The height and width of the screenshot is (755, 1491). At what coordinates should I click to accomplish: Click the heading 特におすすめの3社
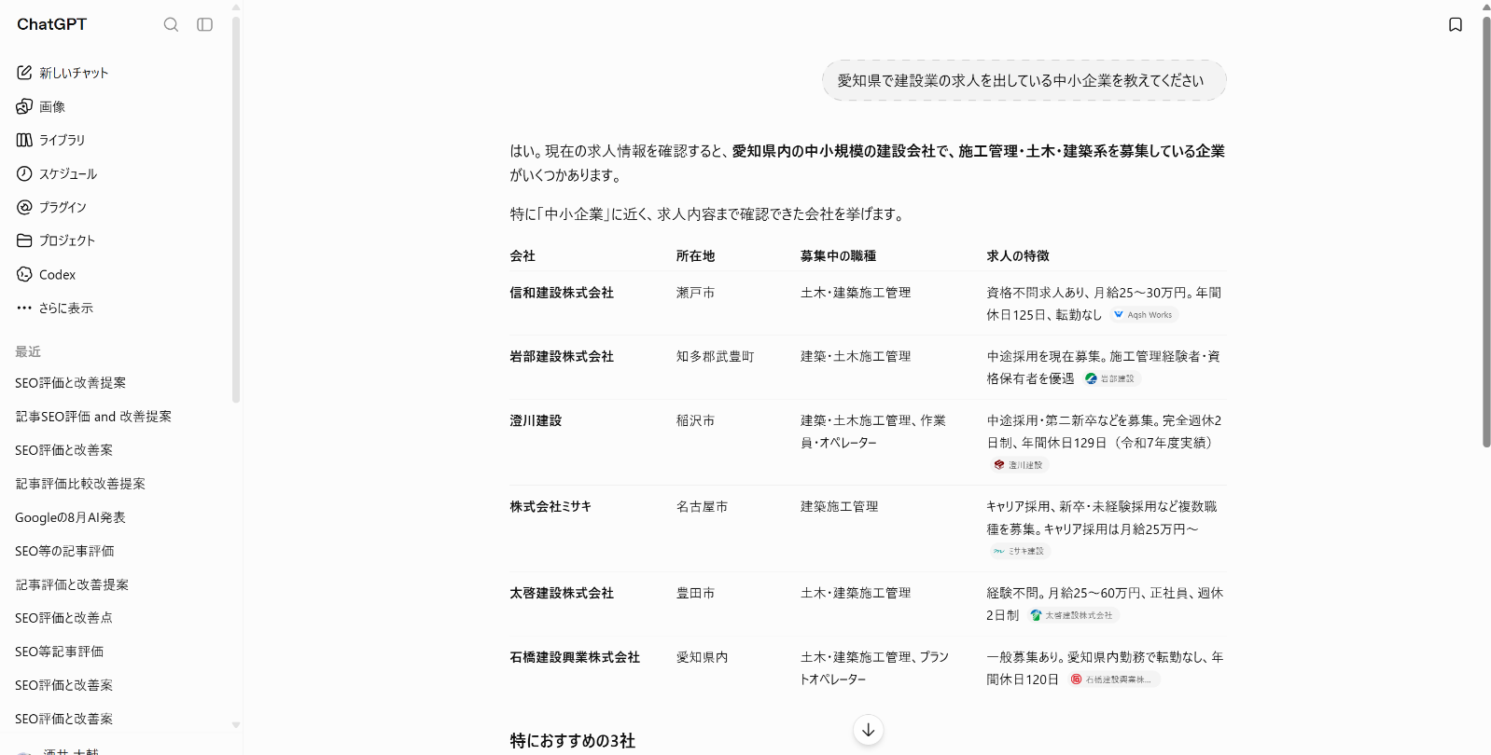click(572, 740)
